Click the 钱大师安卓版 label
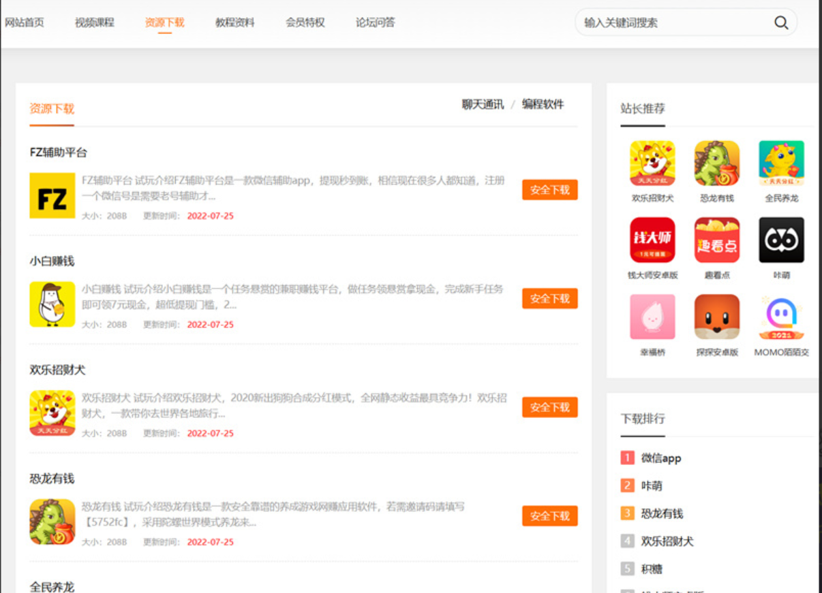Screen dimensions: 822x593 pos(653,276)
